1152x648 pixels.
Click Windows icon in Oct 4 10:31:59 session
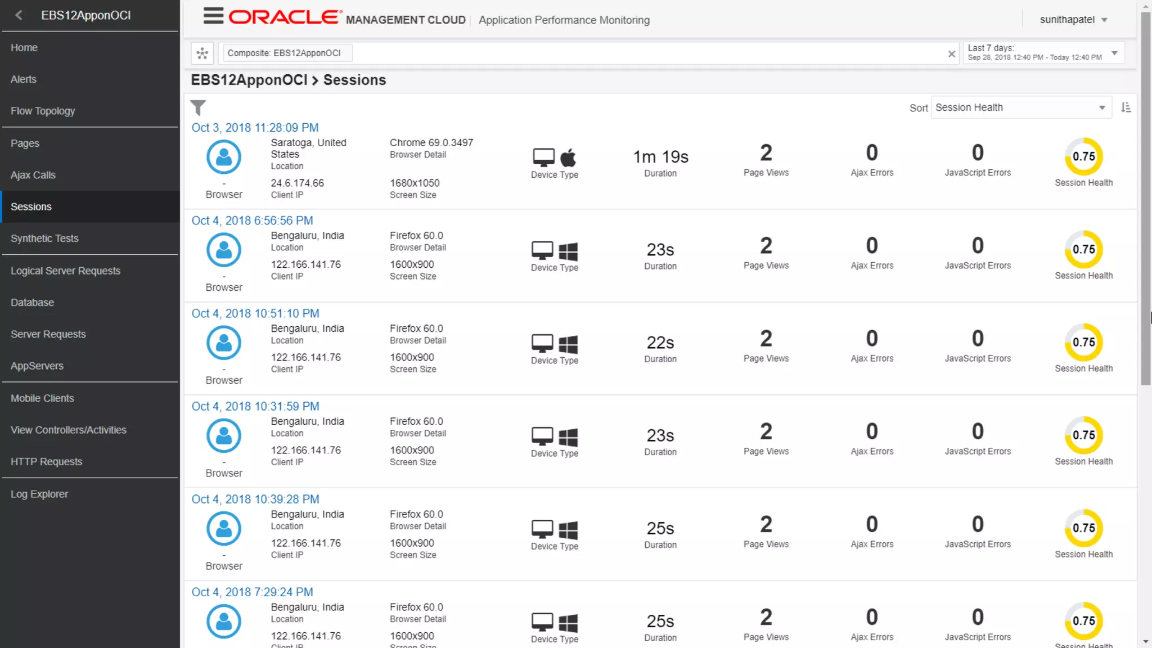point(568,436)
